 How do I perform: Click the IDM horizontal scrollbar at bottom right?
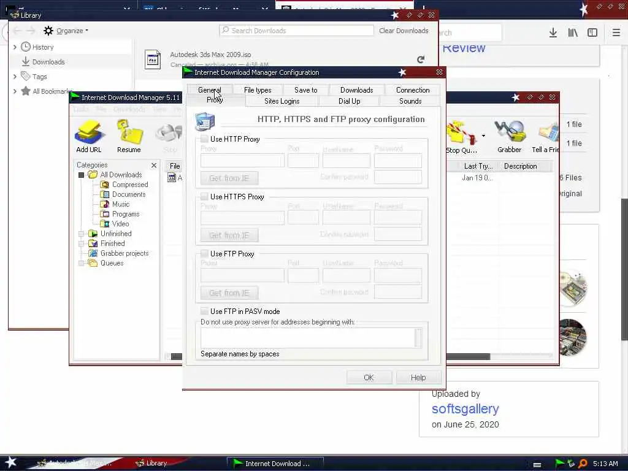468,356
